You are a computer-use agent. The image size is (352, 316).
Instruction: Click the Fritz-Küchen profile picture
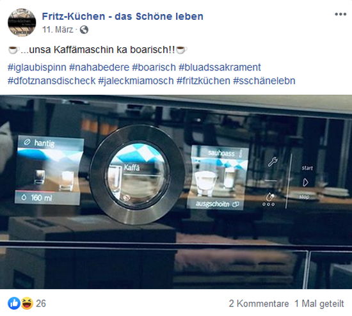click(22, 22)
